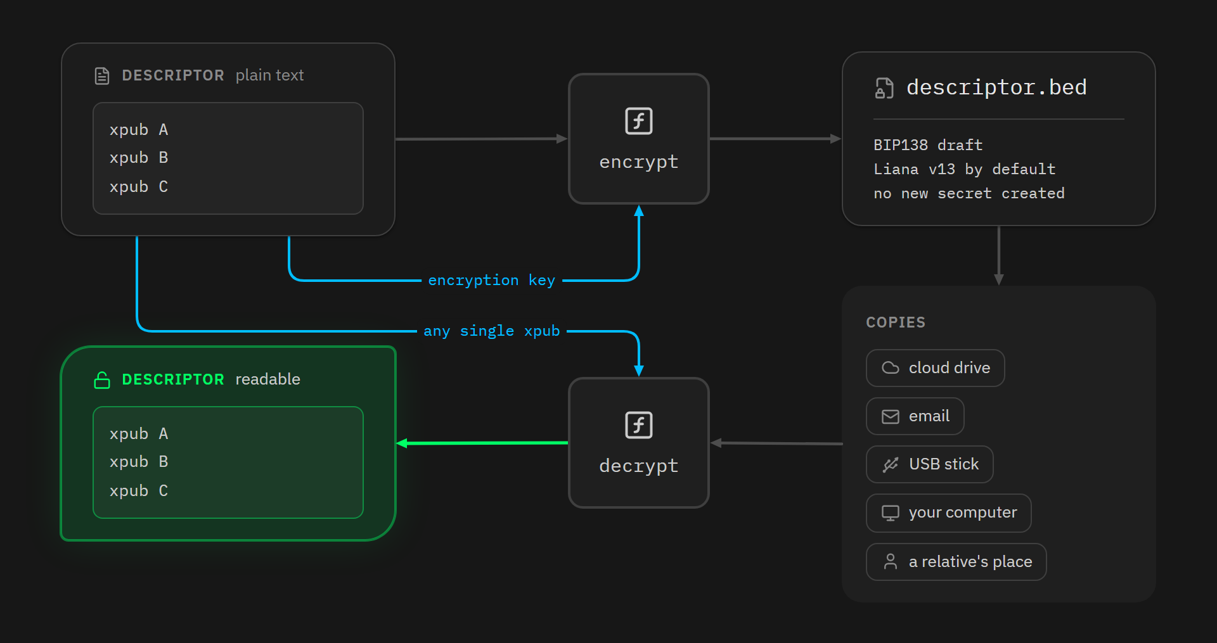The image size is (1217, 643).
Task: Click the locked file icon beside descriptor.bed
Action: tap(884, 88)
